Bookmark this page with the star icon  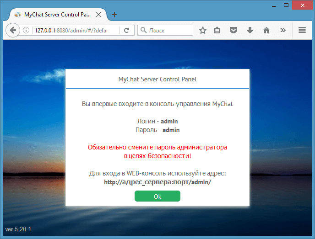(x=203, y=31)
